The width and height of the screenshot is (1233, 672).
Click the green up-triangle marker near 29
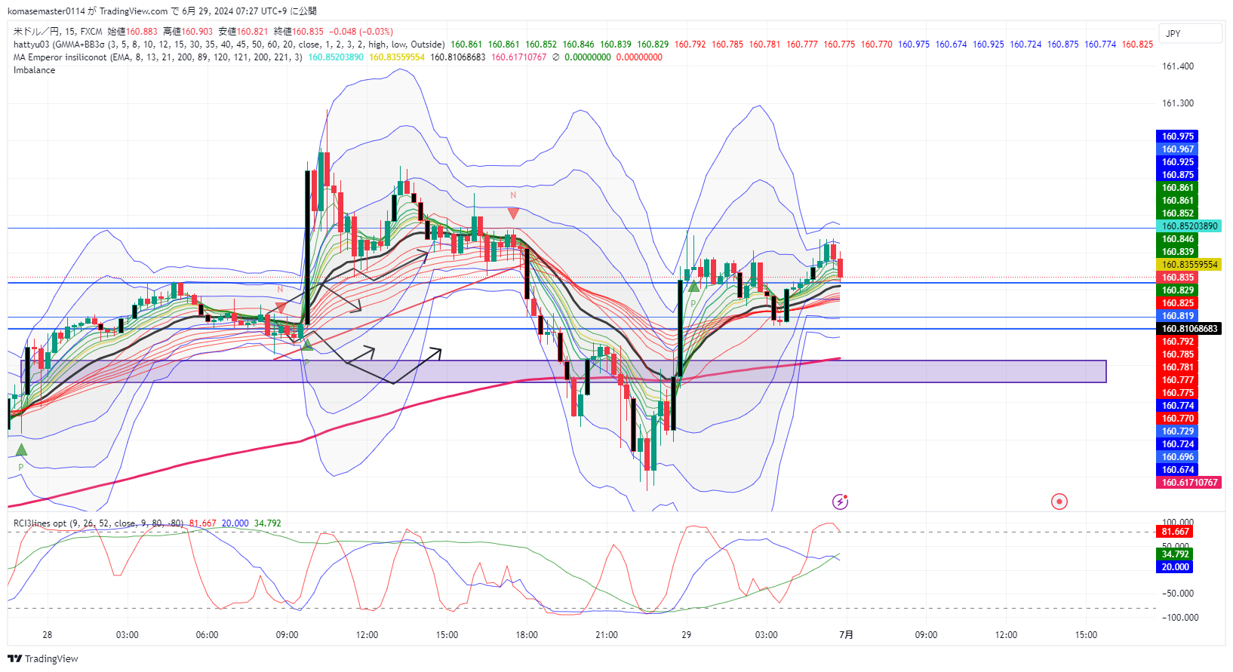click(693, 286)
